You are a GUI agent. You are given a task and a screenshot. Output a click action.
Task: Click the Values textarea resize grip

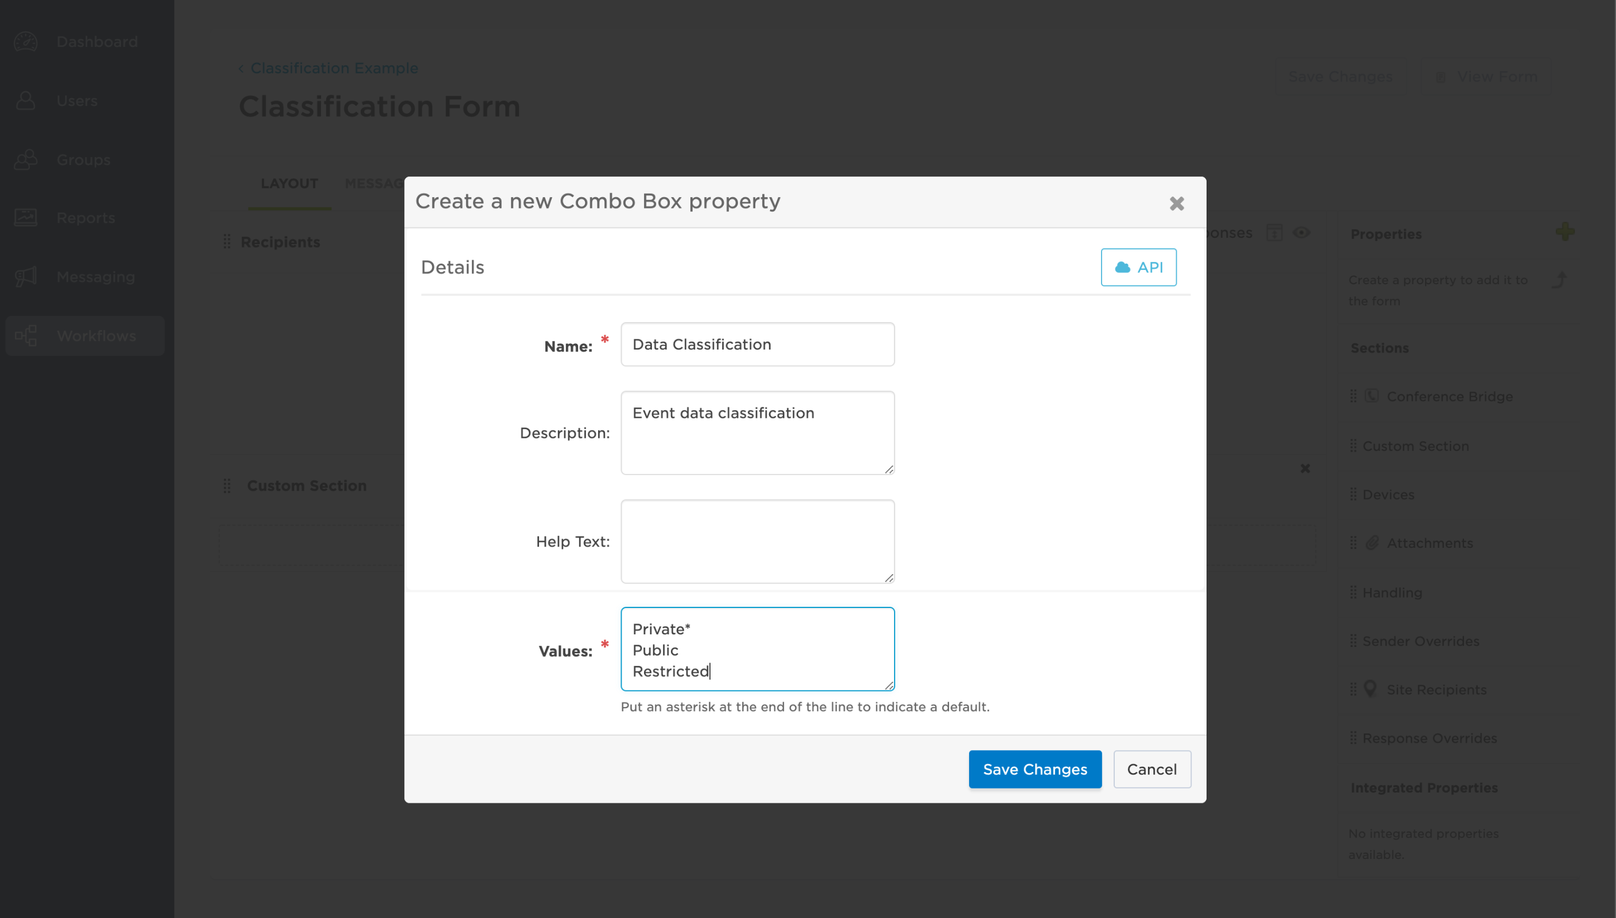889,685
